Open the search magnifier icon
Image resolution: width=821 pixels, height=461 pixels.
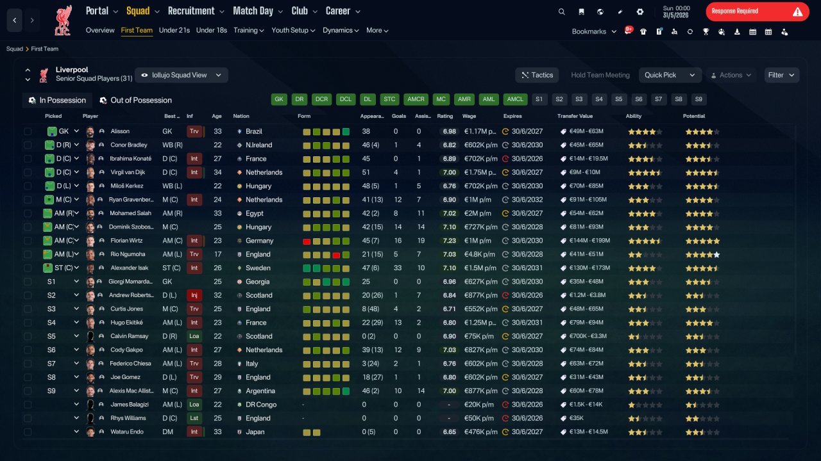[x=562, y=12]
